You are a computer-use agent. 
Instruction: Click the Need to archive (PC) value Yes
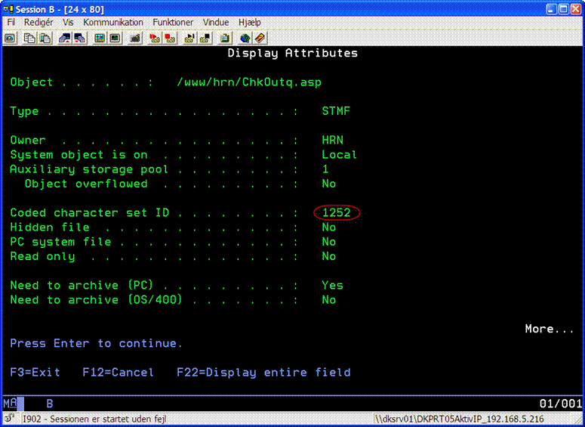pos(332,286)
